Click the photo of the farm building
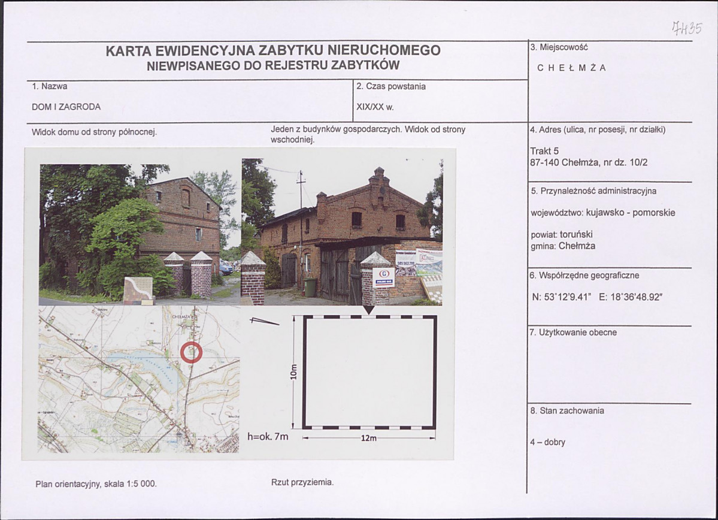The height and width of the screenshot is (520, 718). 343,231
